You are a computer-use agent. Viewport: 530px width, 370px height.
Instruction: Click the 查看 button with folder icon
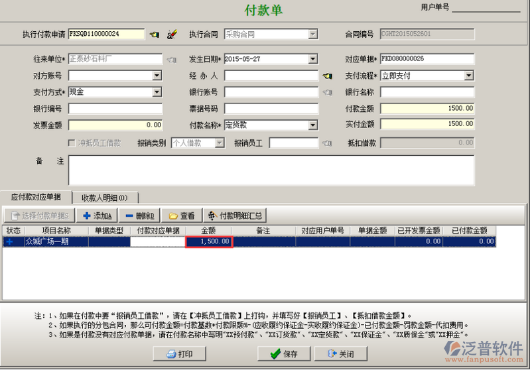[182, 216]
